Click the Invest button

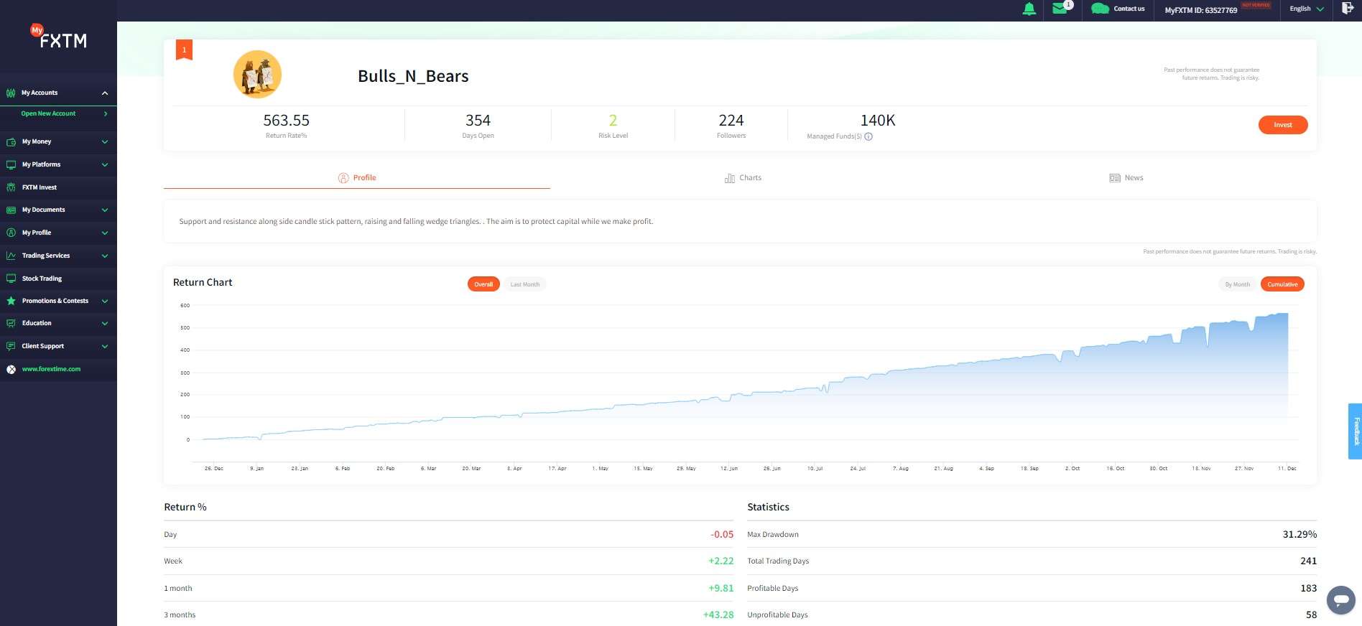1283,125
